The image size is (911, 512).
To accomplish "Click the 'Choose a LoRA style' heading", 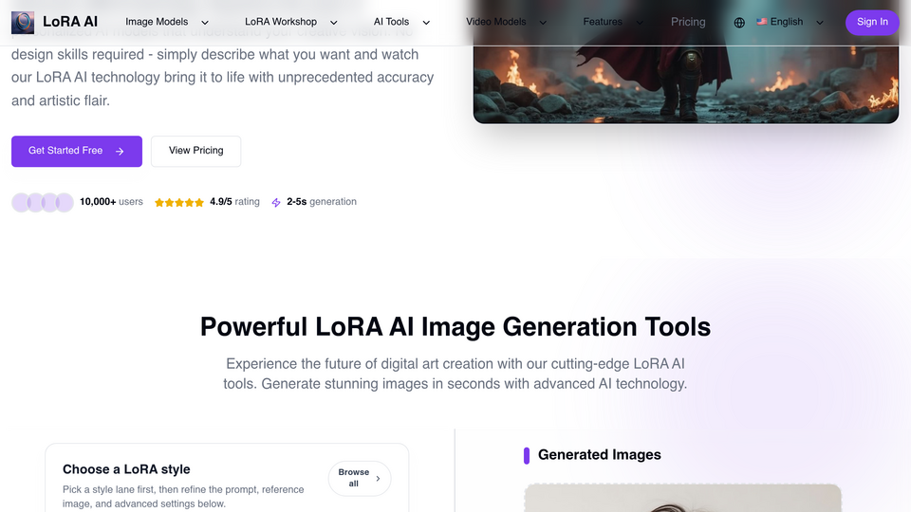I will 126,469.
